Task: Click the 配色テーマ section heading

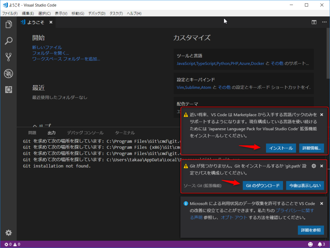Action: pyautogui.click(x=187, y=104)
